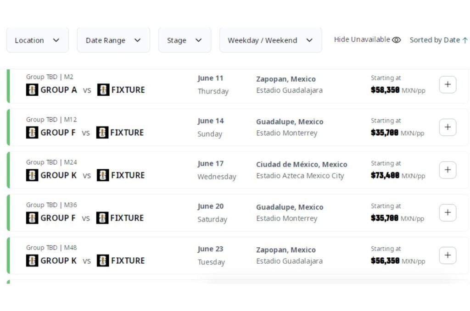The width and height of the screenshot is (470, 311).
Task: Expand the Date Range dropdown
Action: click(113, 40)
